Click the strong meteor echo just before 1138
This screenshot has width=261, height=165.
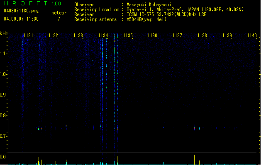click(194, 128)
